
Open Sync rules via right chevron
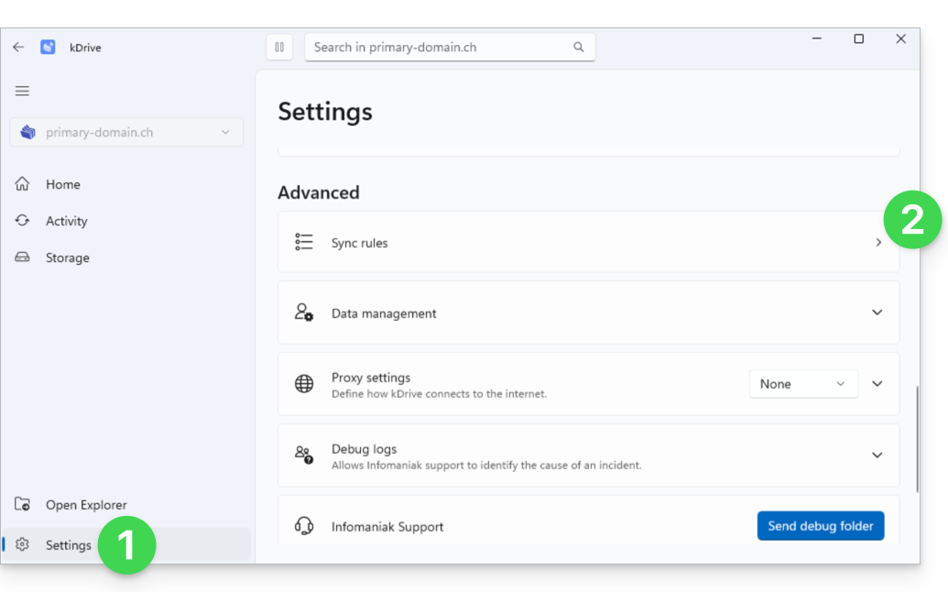click(878, 243)
